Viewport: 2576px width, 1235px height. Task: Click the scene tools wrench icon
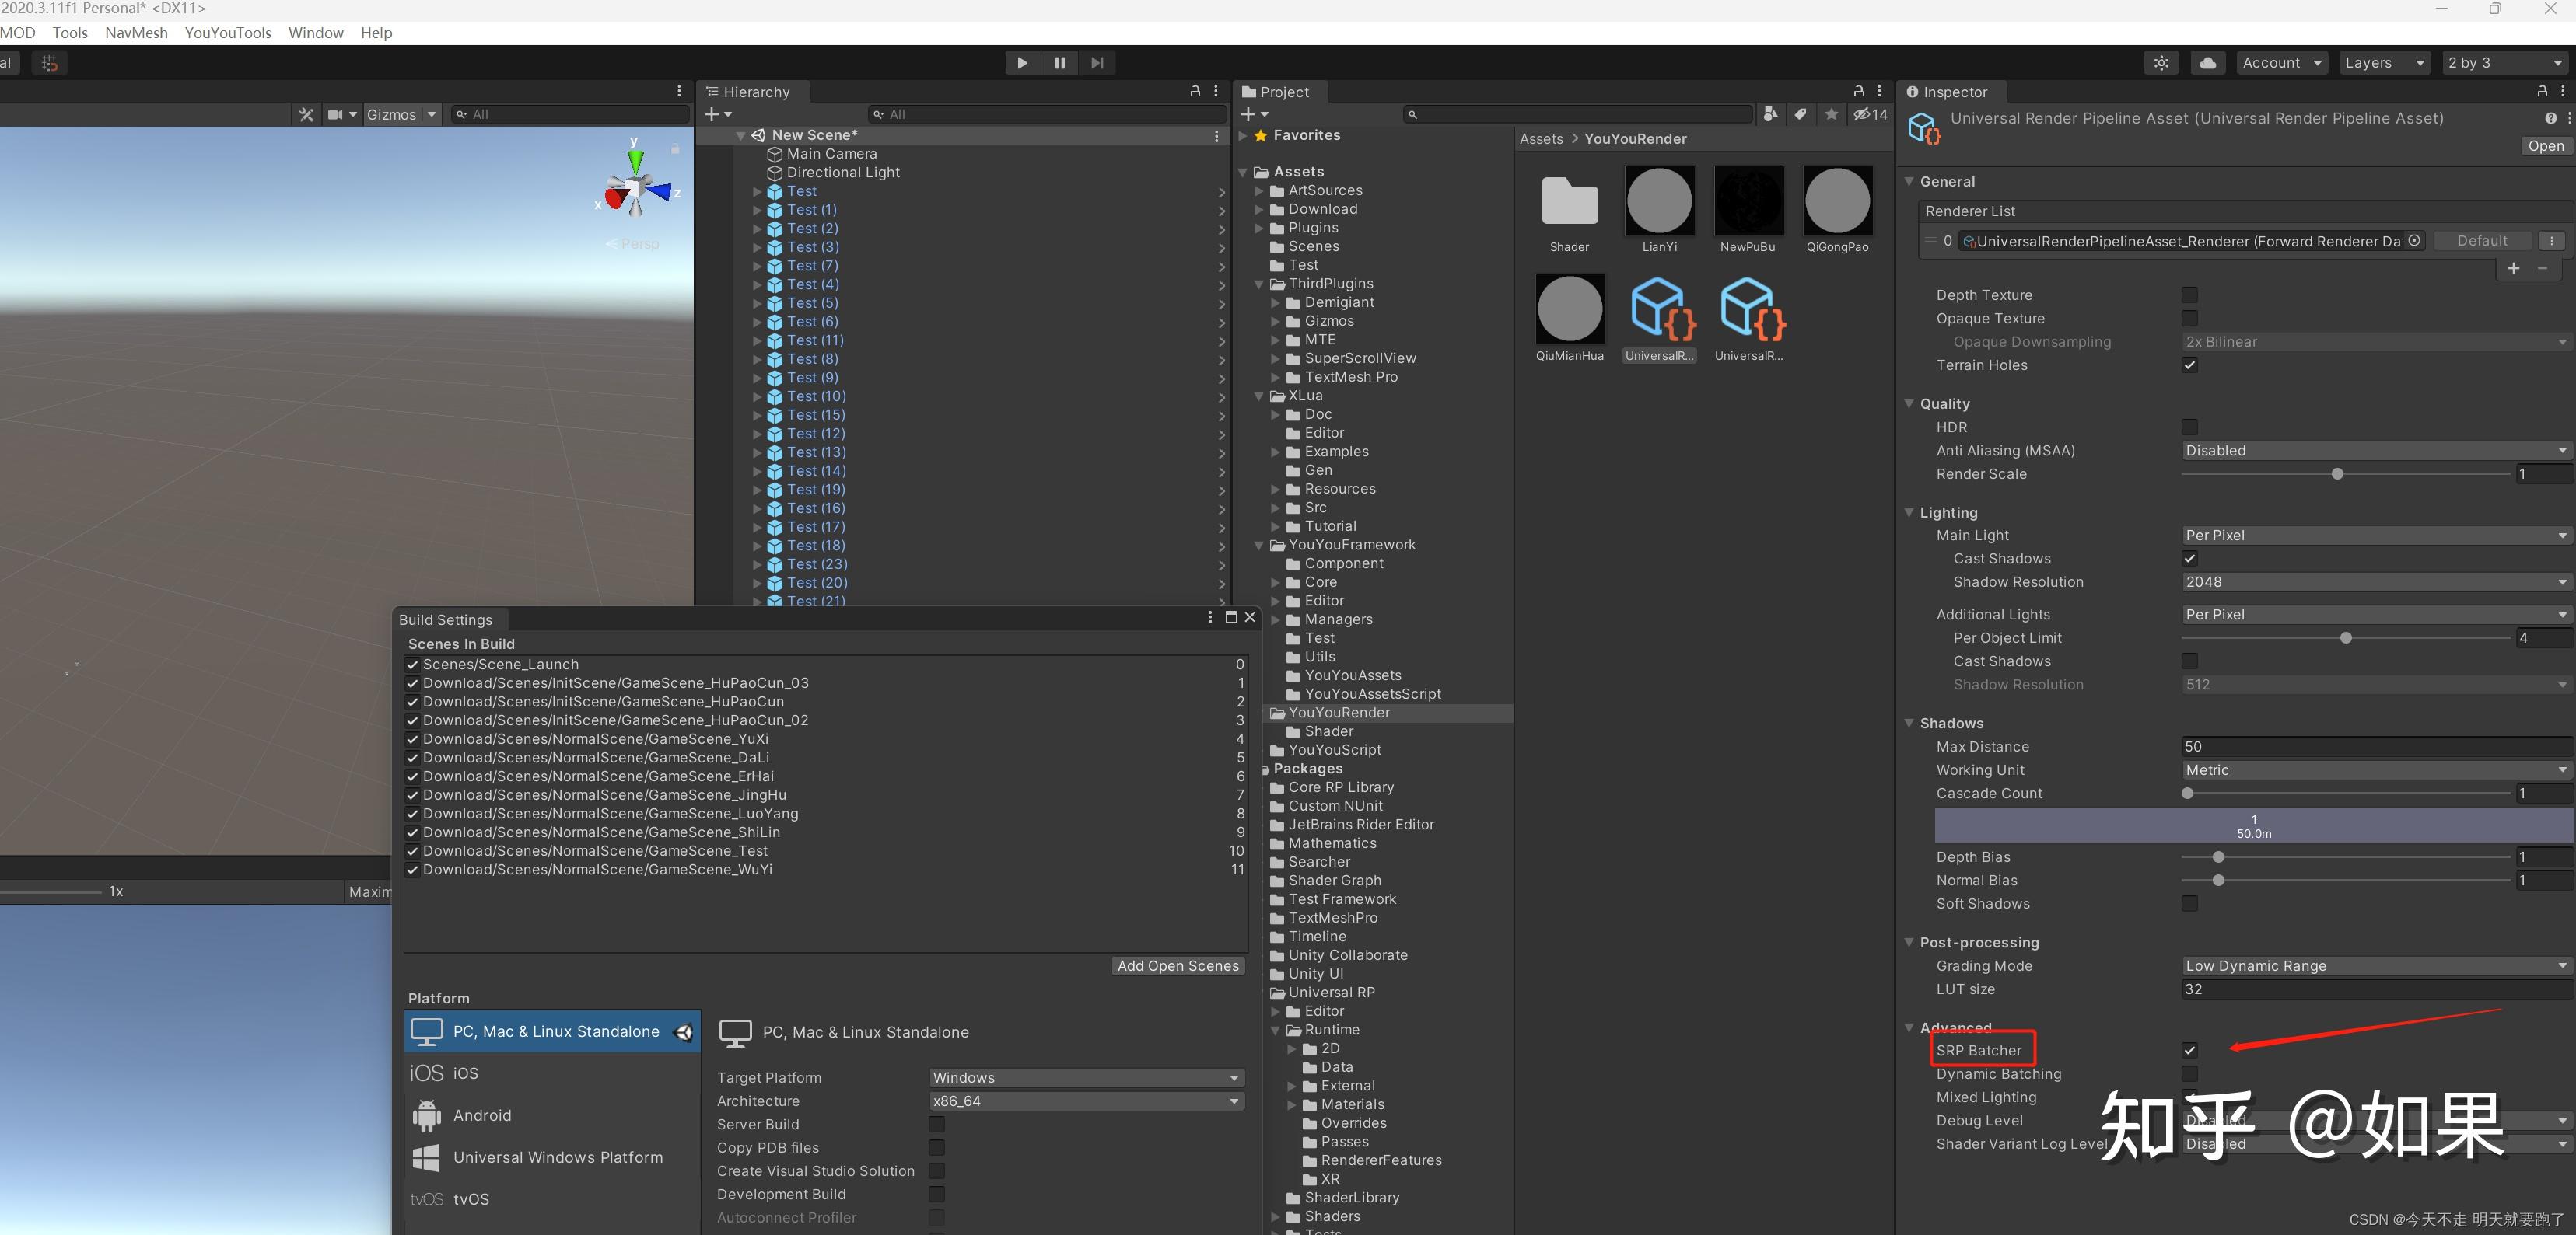click(306, 115)
